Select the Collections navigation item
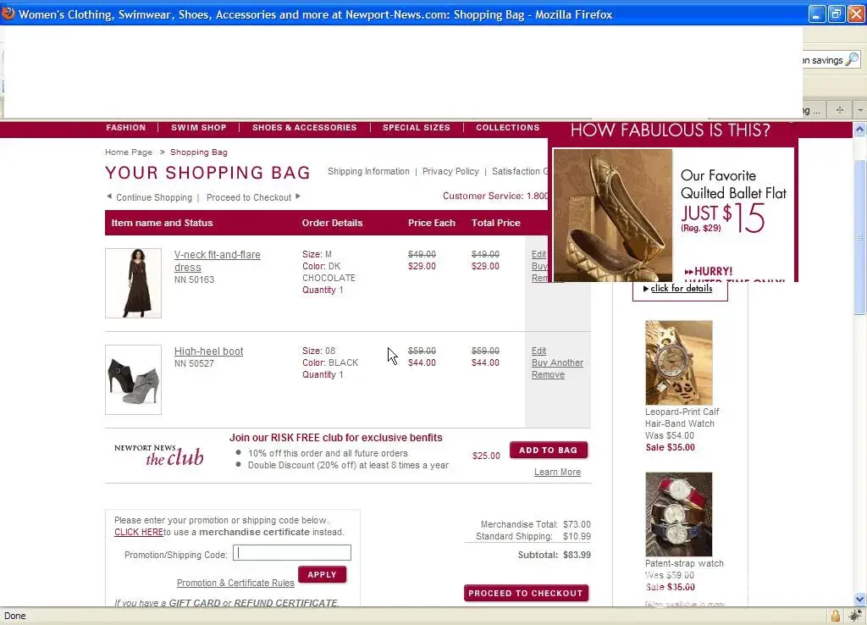The width and height of the screenshot is (867, 625). [507, 128]
